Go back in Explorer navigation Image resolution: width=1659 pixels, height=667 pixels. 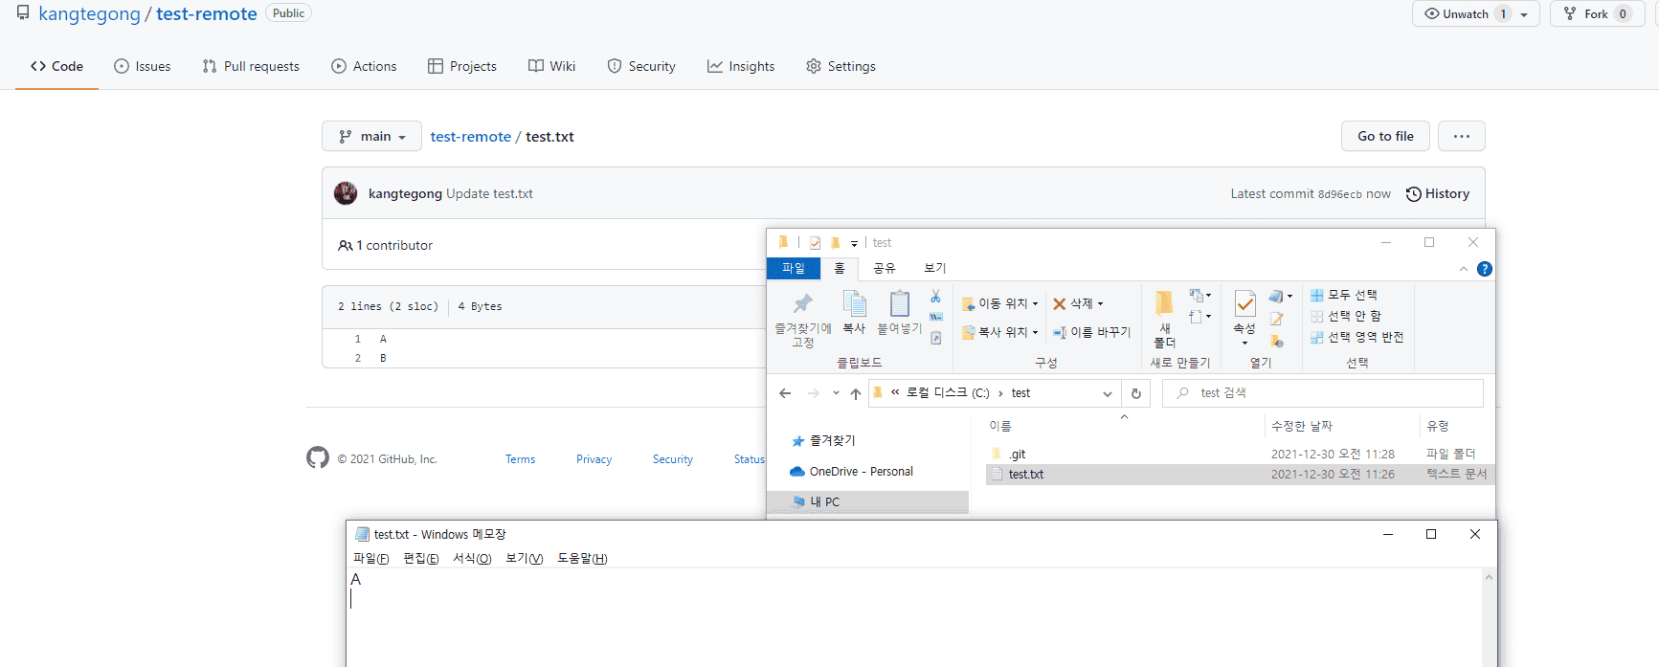tap(785, 393)
